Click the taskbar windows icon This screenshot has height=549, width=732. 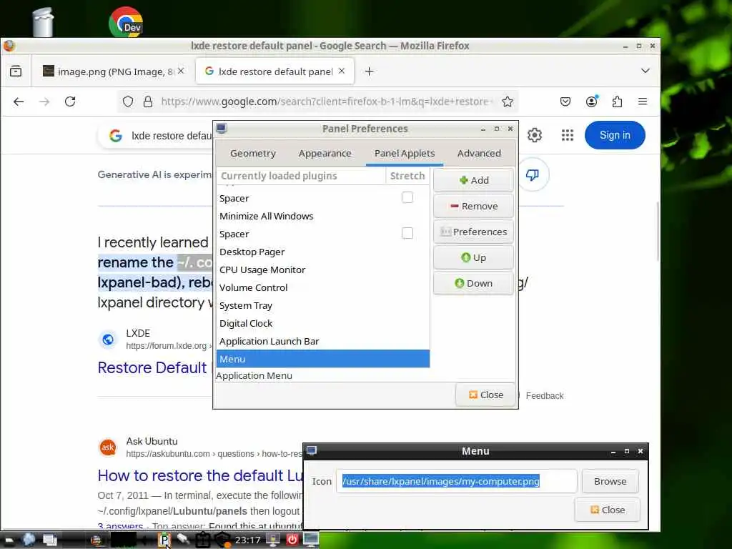pos(49,540)
